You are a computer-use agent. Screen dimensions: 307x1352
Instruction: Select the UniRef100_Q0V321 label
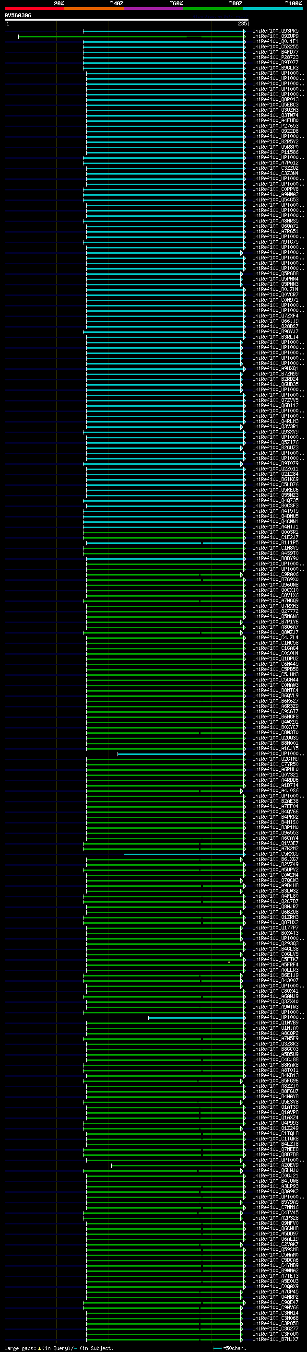(275, 775)
